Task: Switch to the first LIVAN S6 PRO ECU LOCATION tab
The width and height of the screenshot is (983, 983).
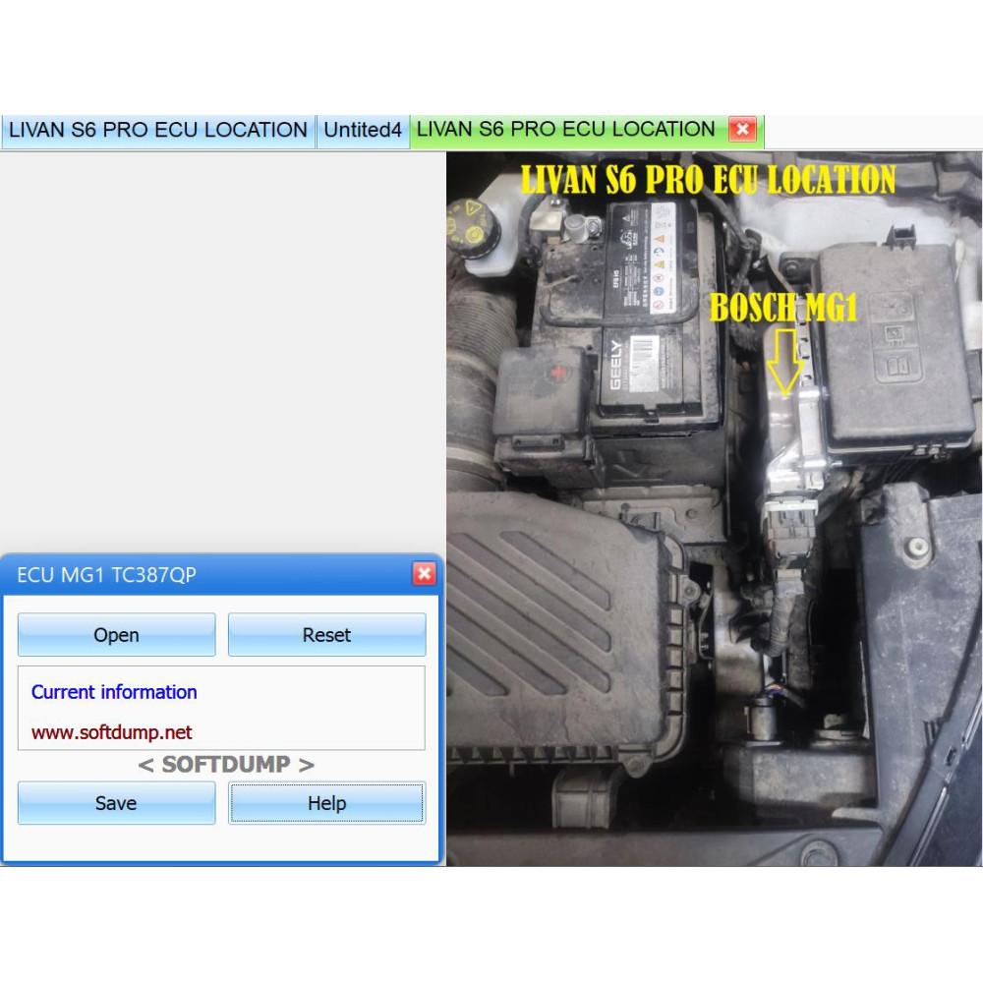Action: pyautogui.click(x=158, y=131)
